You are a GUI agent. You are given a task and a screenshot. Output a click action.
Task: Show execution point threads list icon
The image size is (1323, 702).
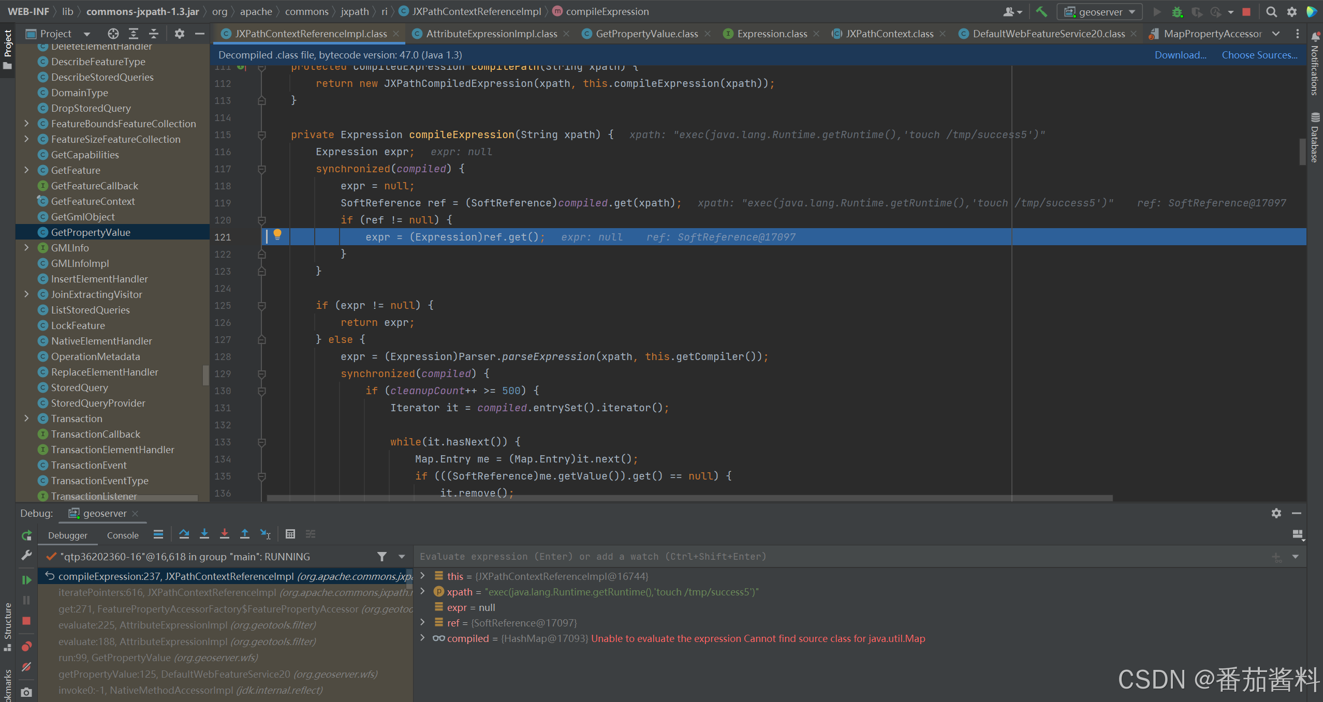158,534
